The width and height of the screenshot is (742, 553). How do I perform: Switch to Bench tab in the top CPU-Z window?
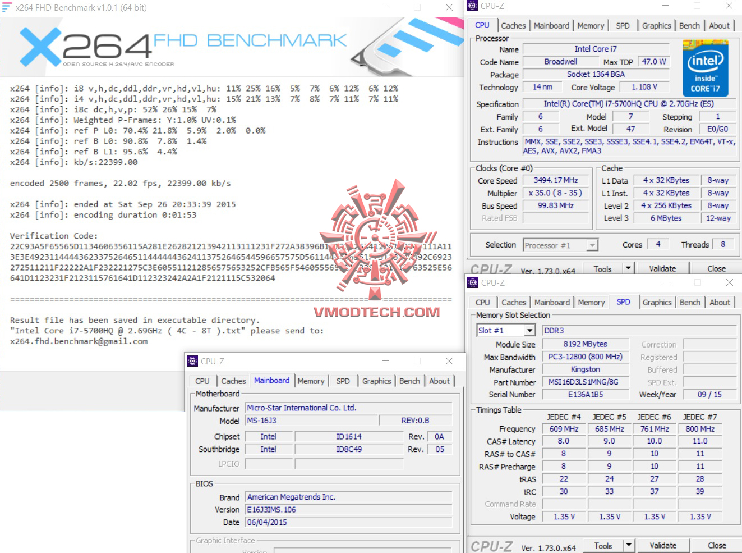689,26
